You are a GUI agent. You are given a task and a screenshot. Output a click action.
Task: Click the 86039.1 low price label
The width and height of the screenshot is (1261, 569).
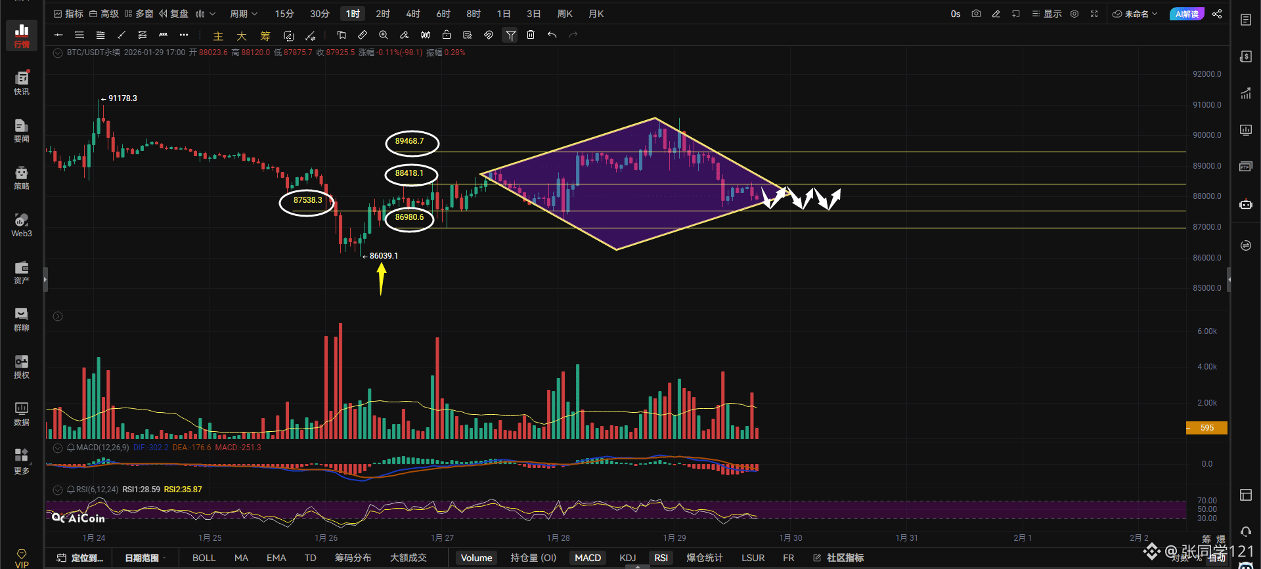384,256
